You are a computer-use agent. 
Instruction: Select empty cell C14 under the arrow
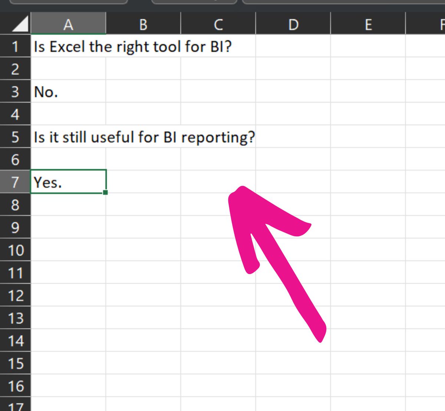(218, 341)
